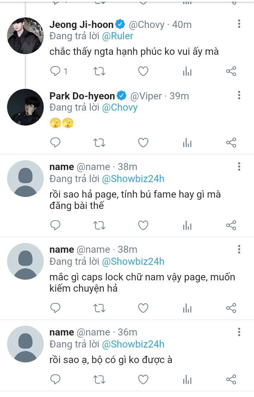The height and width of the screenshot is (397, 254).
Task: Like the 'caps lock chữ nam' tweet
Action: (143, 308)
